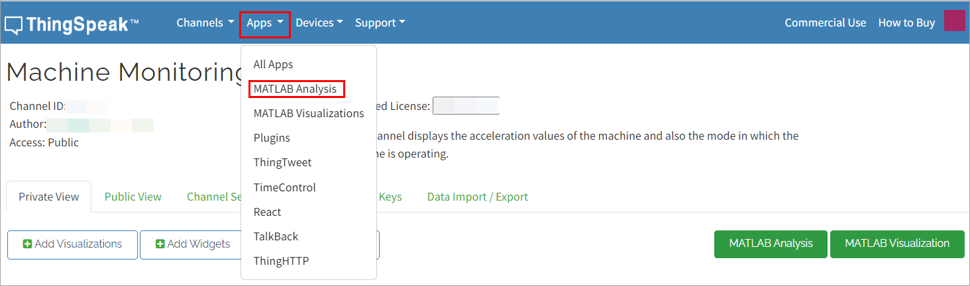970x286 pixels.
Task: Collapse the Apps dropdown menu
Action: point(265,23)
